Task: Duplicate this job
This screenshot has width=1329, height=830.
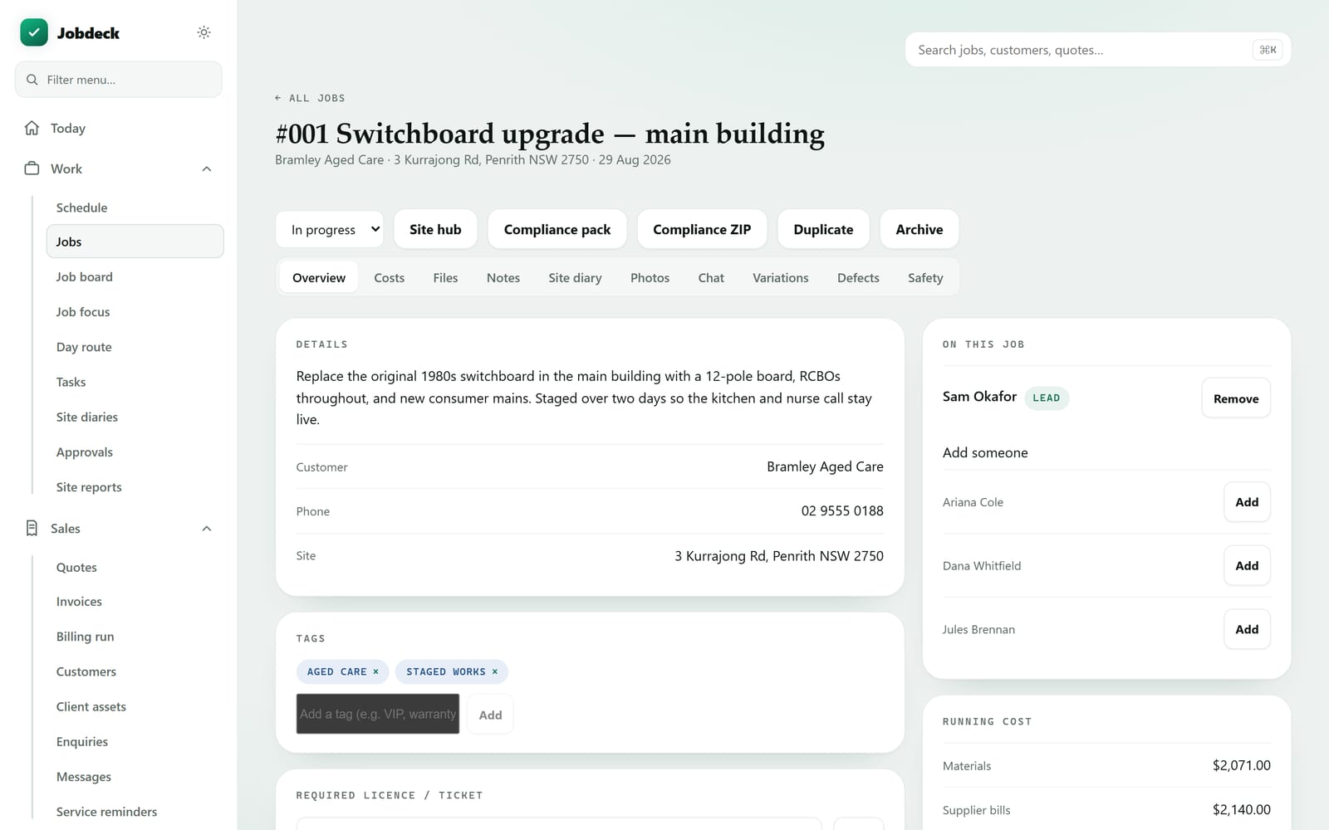Action: [x=823, y=229]
